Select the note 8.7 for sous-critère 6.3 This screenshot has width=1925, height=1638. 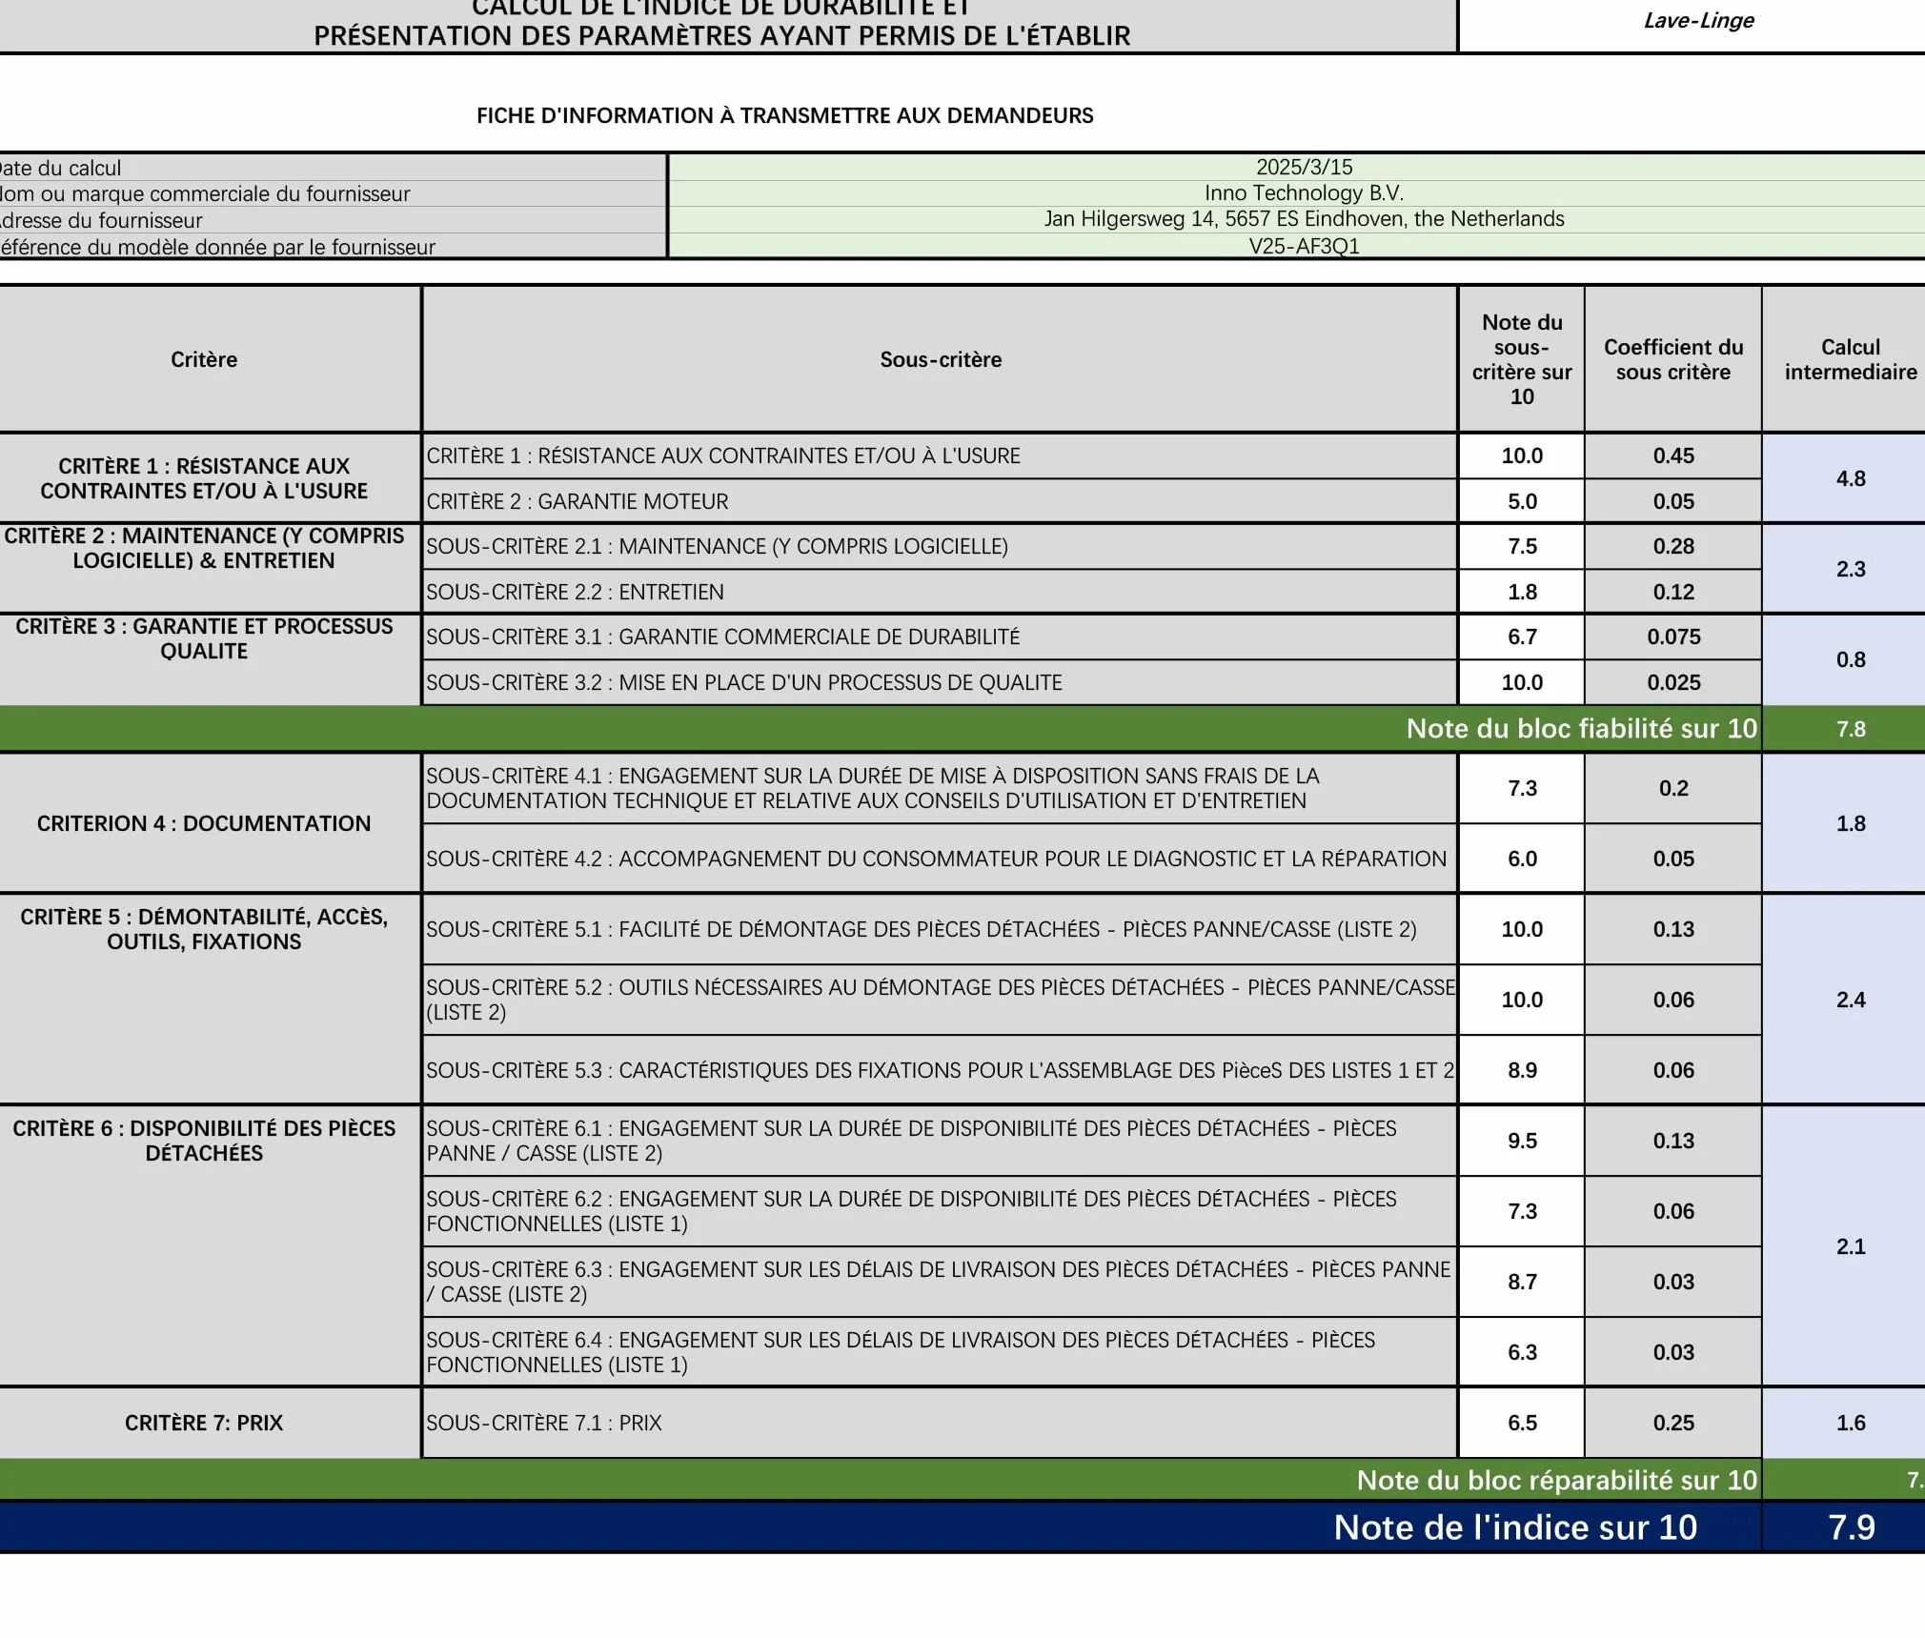[x=1522, y=1282]
